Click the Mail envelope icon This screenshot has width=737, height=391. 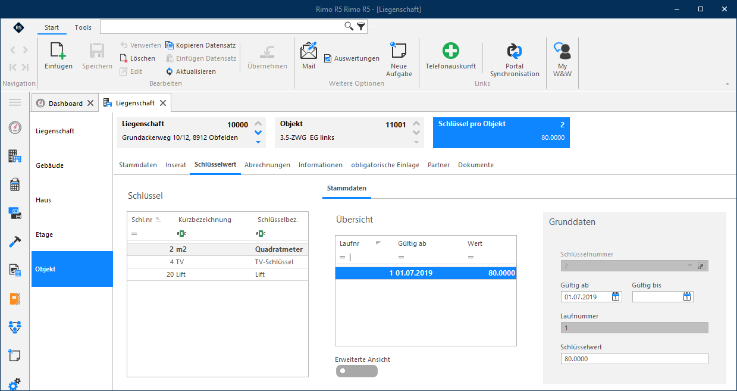309,51
